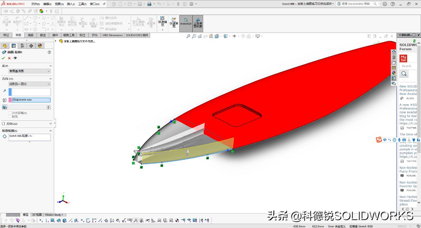The width and height of the screenshot is (421, 228).
Task: Collapse the 从(F) section
Action: point(51,66)
